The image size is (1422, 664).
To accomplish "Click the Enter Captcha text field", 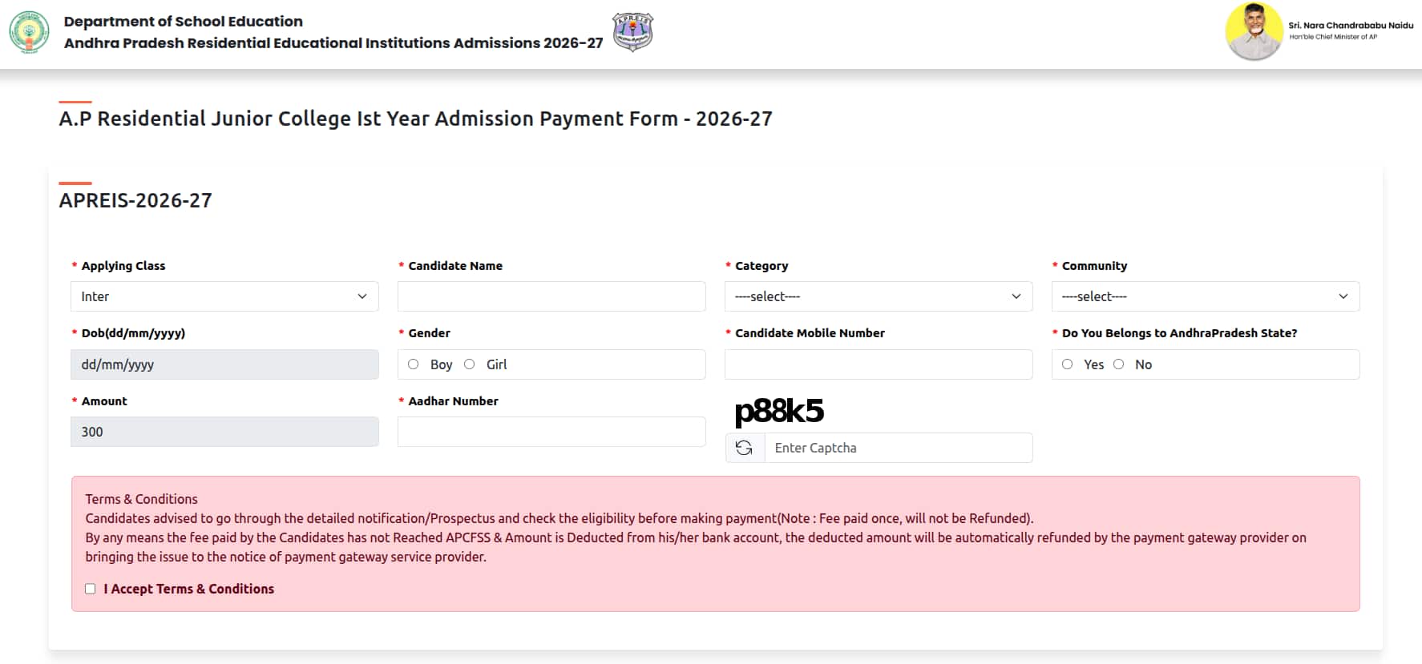I will (x=898, y=448).
